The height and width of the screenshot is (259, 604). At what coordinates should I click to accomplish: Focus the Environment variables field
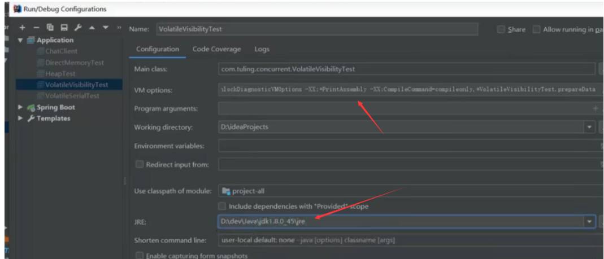pyautogui.click(x=411, y=146)
